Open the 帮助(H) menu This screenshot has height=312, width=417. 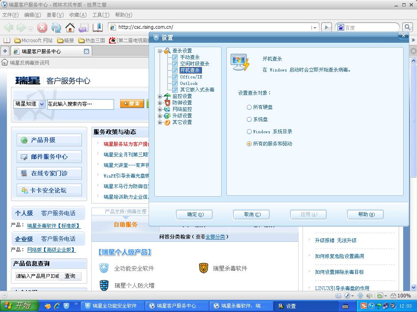(124, 15)
